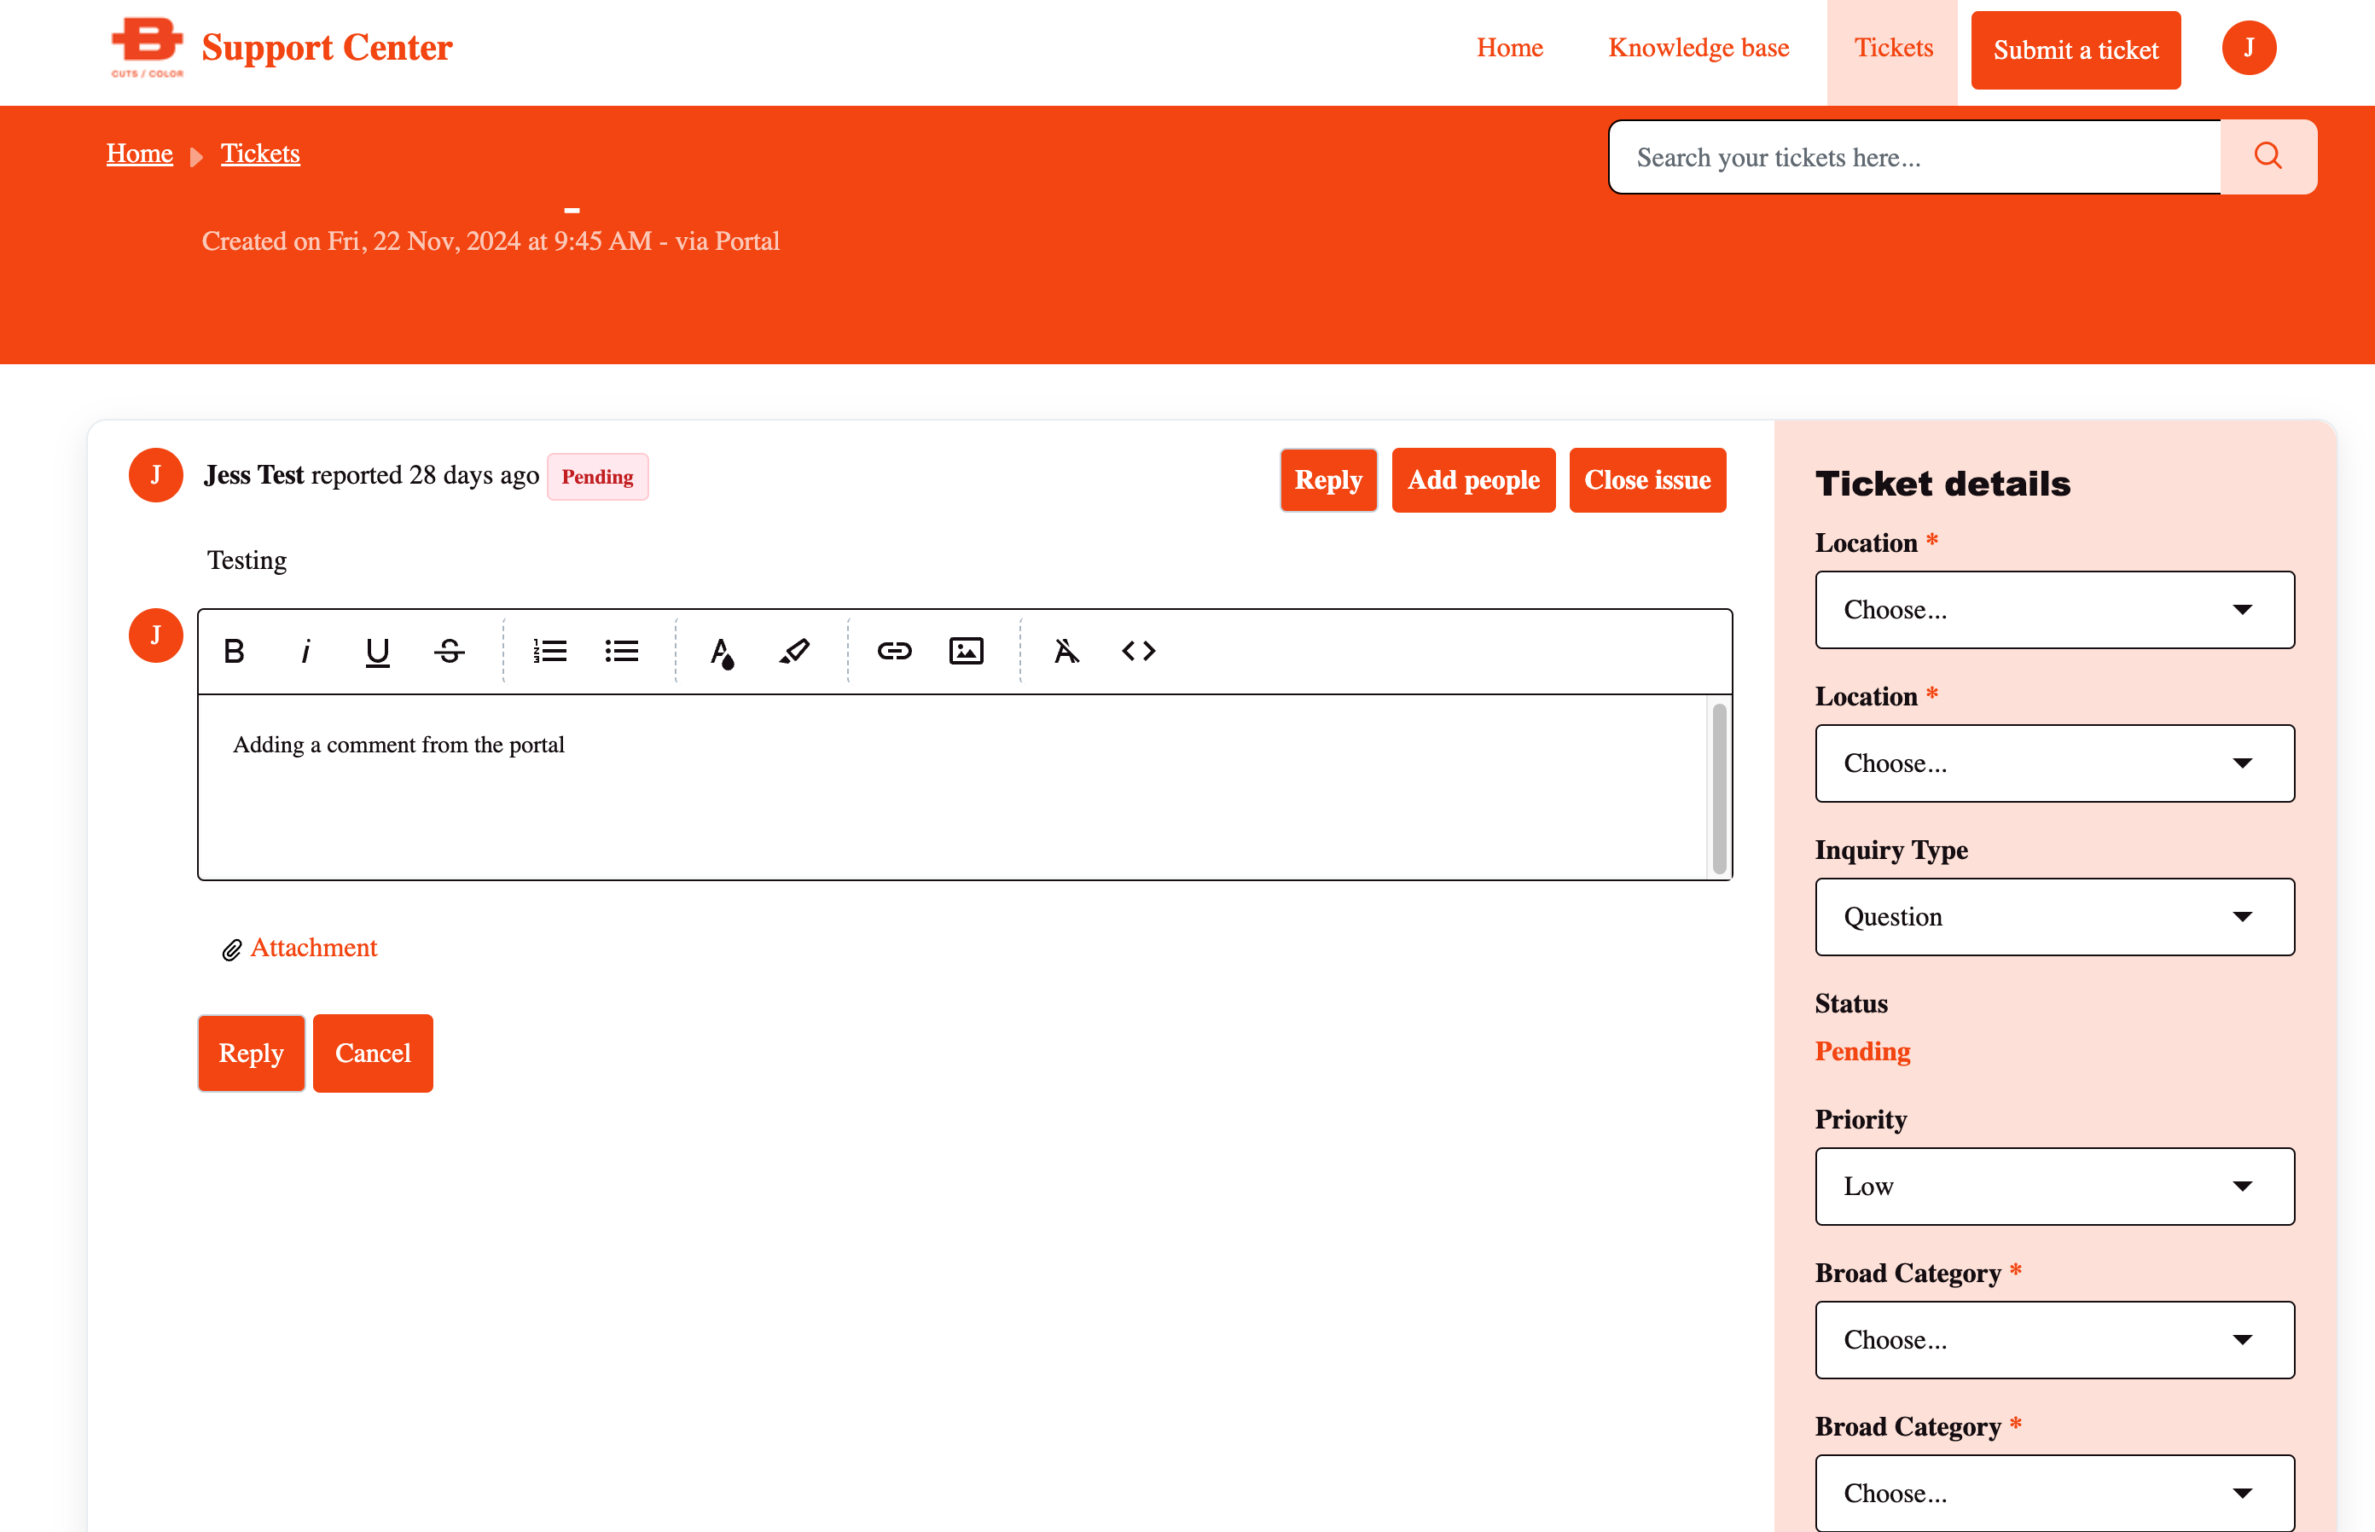This screenshot has height=1532, width=2375.
Task: Click the ticket search magnifier button
Action: (2268, 156)
